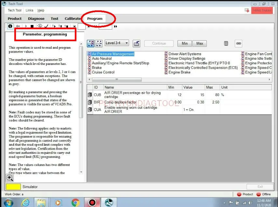Screen dimensions: 278x207
Task: Open Google Chrome from the taskbar
Action: (75, 202)
